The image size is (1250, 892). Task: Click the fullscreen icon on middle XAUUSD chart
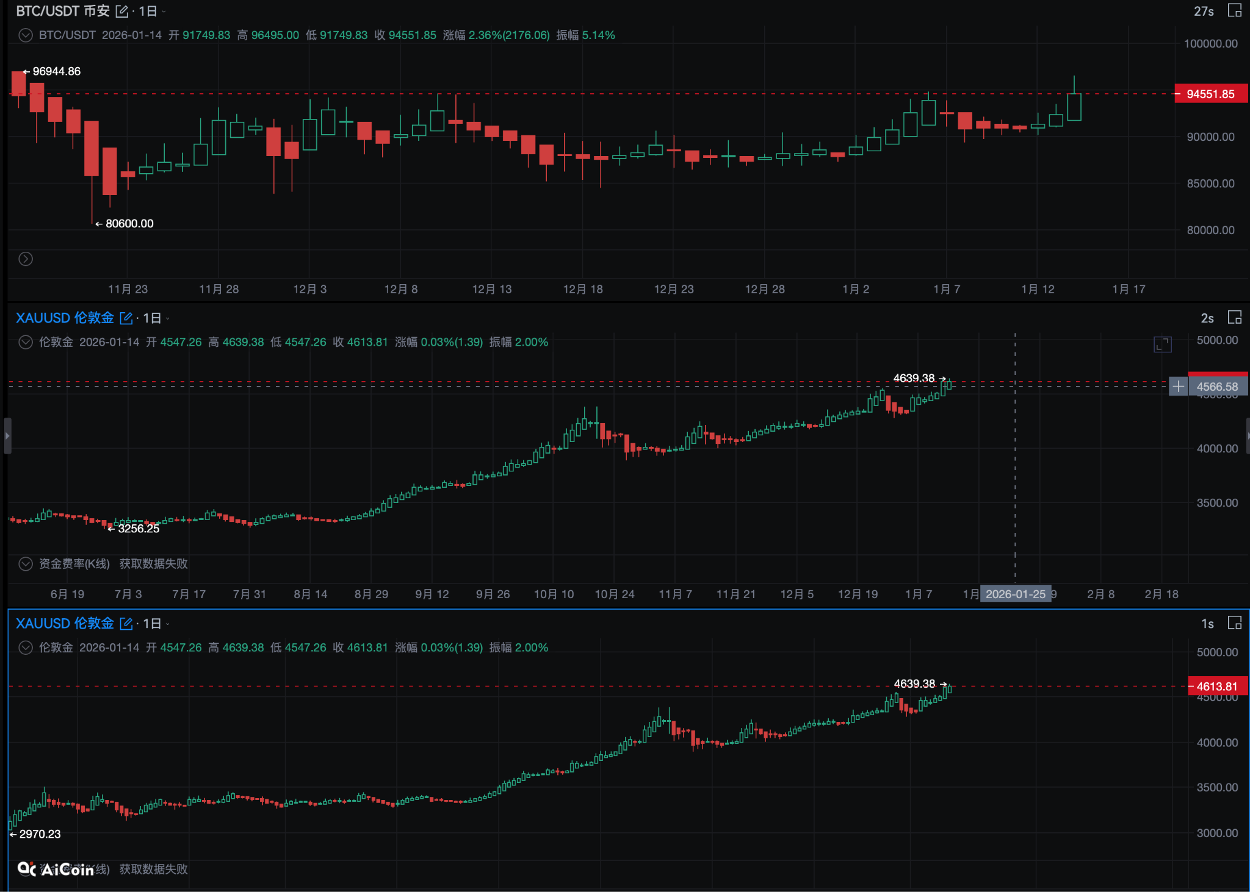(x=1162, y=344)
